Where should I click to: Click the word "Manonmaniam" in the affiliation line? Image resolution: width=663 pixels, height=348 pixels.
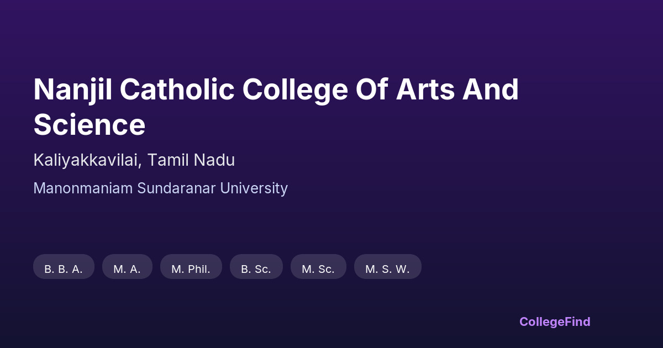(x=83, y=188)
